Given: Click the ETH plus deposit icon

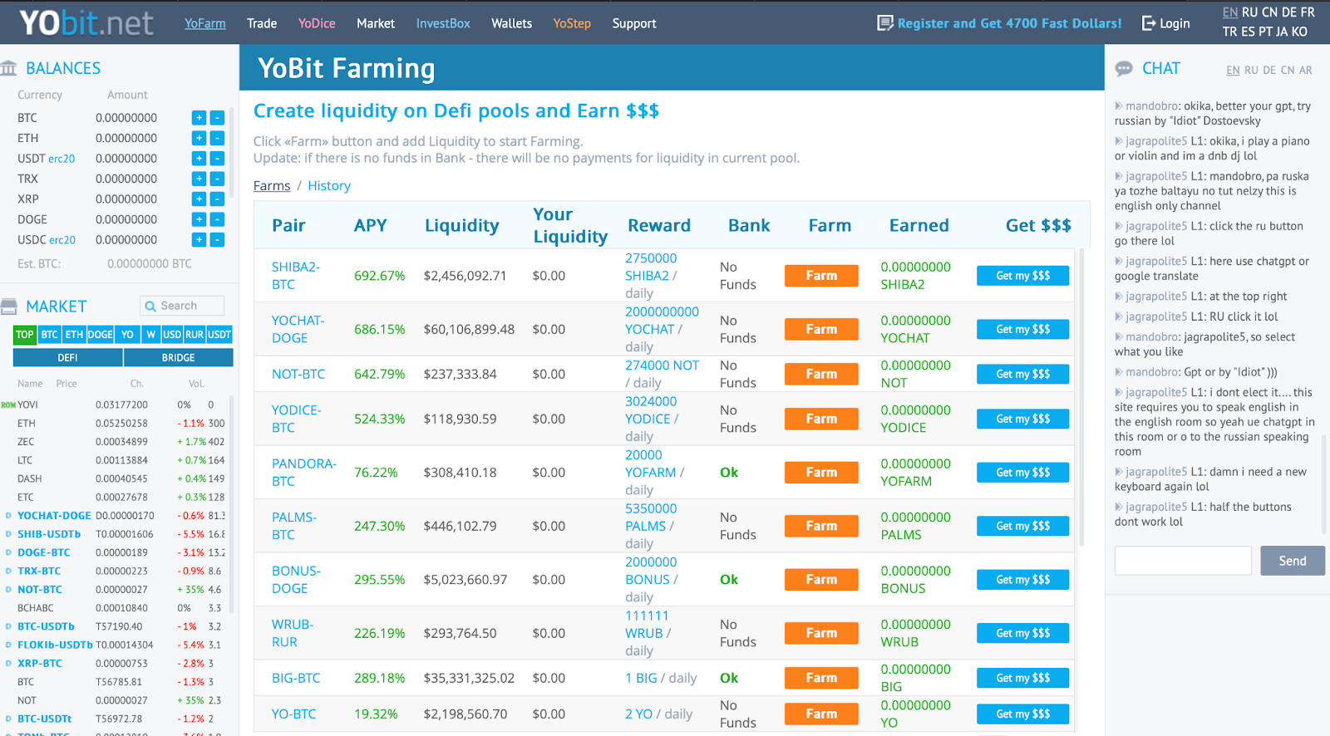Looking at the screenshot, I should 199,138.
